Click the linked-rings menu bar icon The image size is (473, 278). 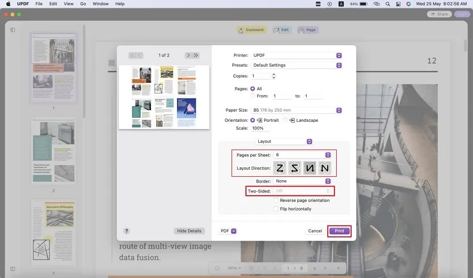click(377, 4)
